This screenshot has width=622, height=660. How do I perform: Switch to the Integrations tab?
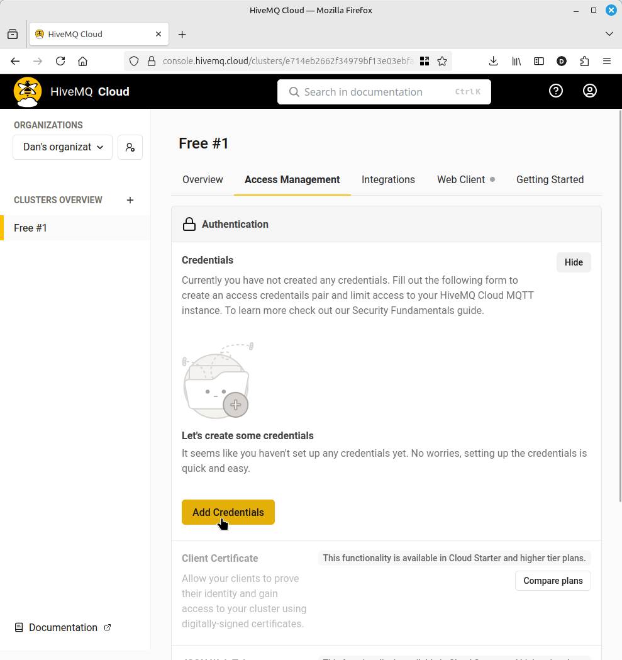[x=388, y=180]
